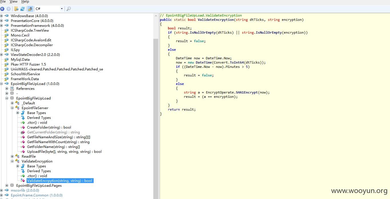Viewport: 390px width, 199px height.
Task: Click the Back navigation arrow
Action: click(2, 9)
